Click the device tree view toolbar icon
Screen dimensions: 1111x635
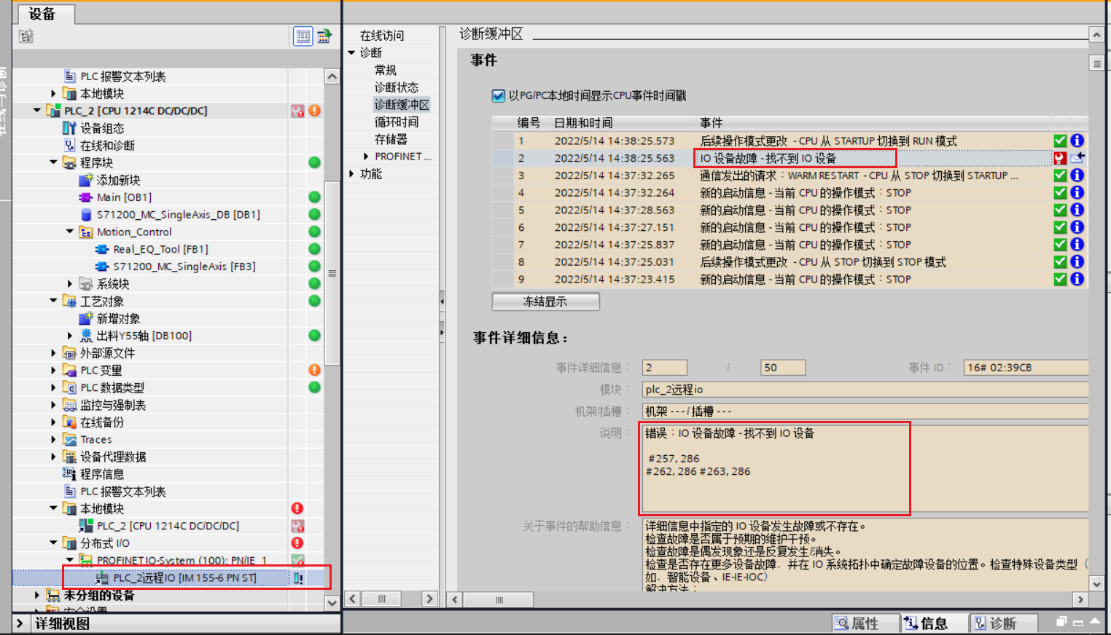click(x=303, y=36)
